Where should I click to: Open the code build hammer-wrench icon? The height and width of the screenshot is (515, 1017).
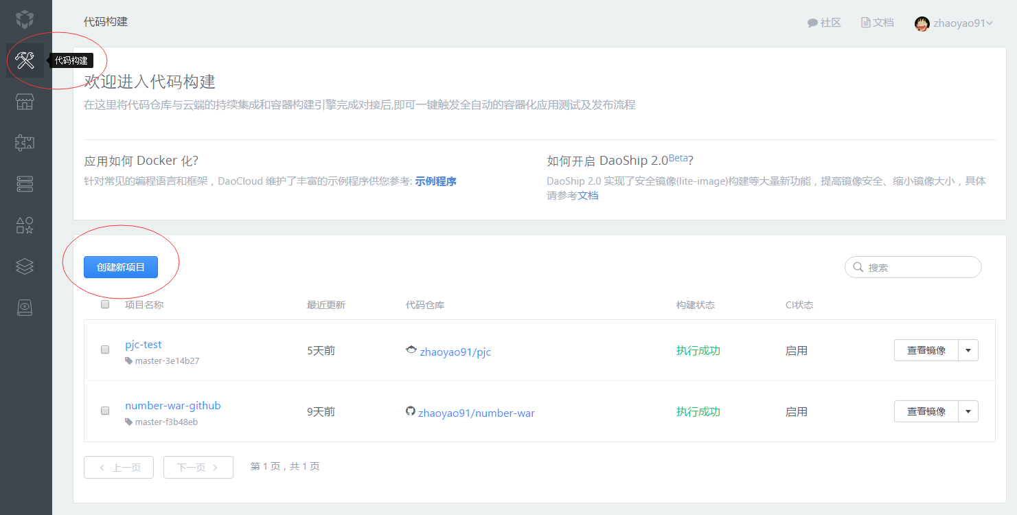[25, 60]
